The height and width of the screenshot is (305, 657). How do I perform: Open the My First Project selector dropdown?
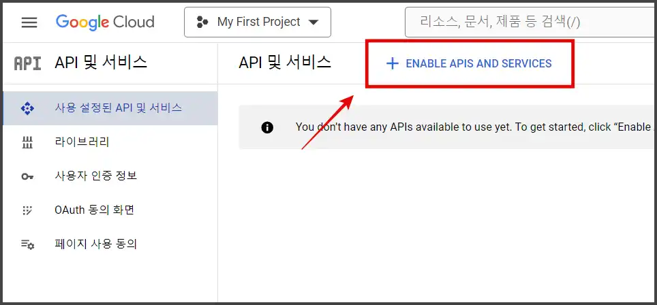[x=257, y=22]
